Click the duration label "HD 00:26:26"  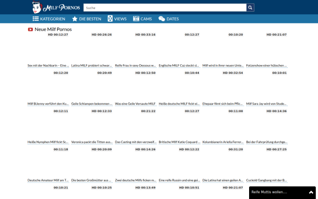102,34
